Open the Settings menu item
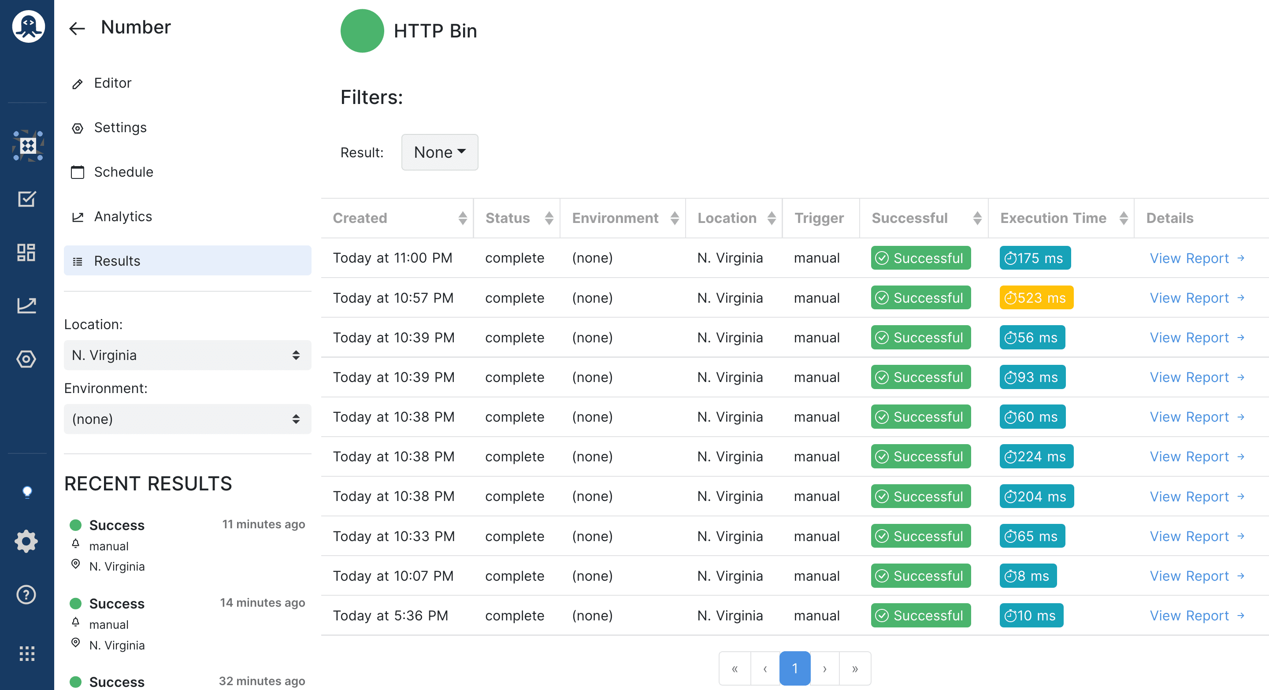 click(187, 128)
